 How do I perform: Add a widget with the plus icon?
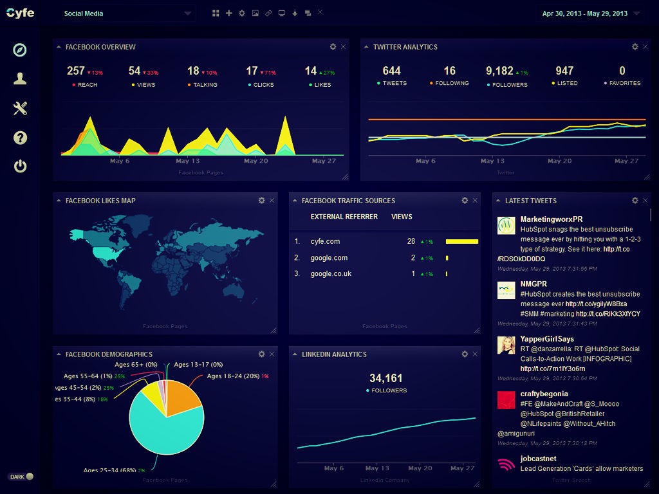click(229, 14)
